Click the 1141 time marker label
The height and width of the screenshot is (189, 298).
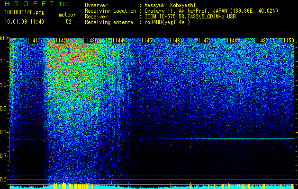tap(33, 41)
